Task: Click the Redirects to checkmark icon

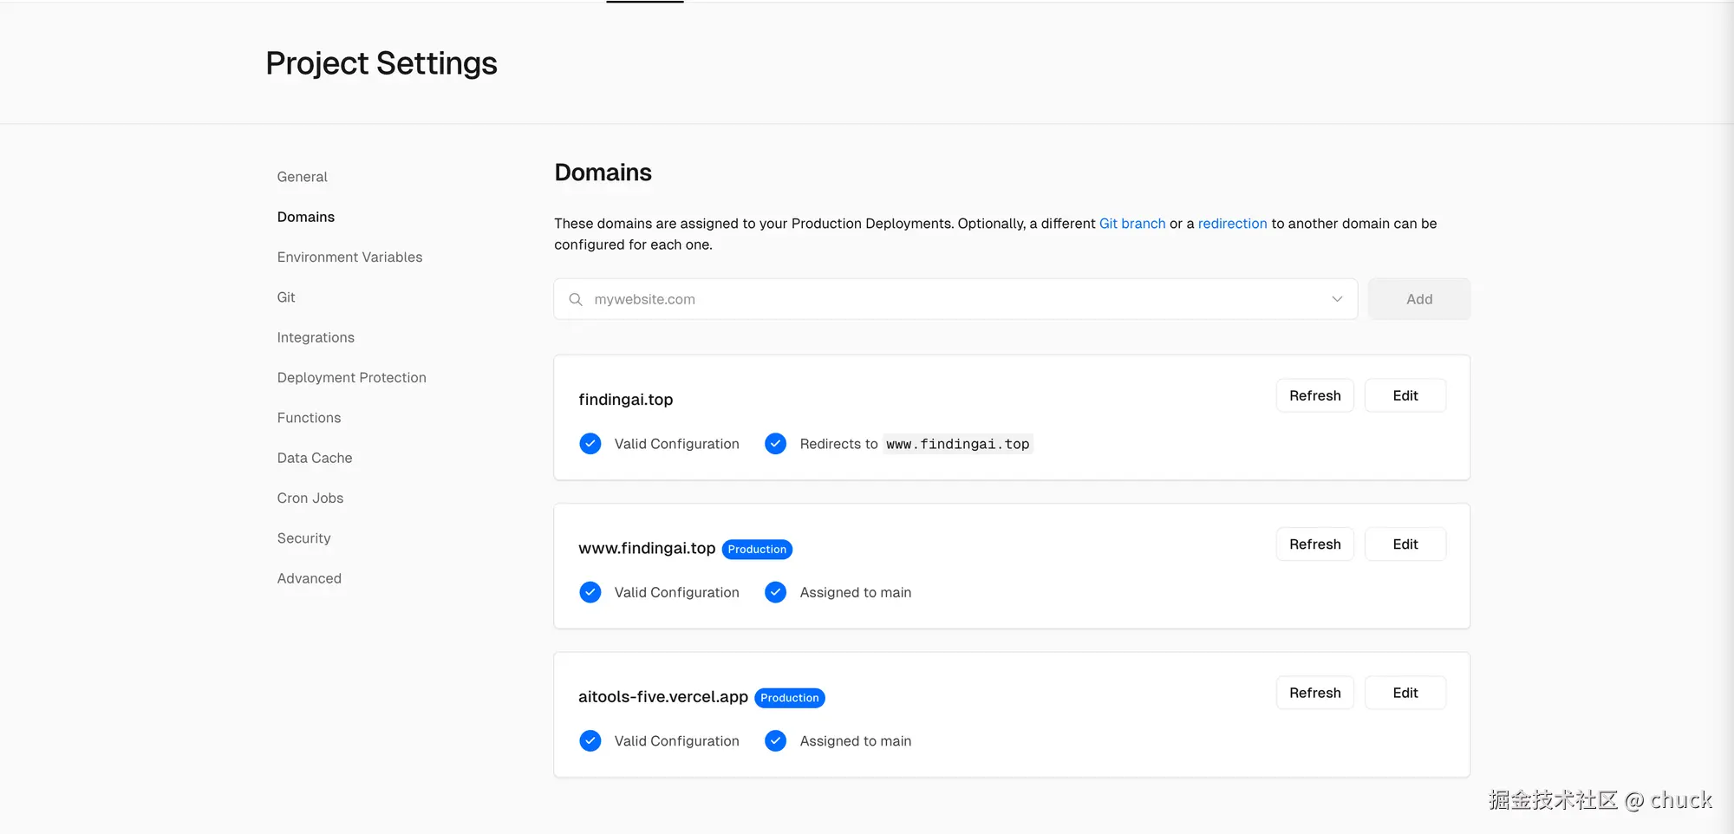Action: (776, 444)
